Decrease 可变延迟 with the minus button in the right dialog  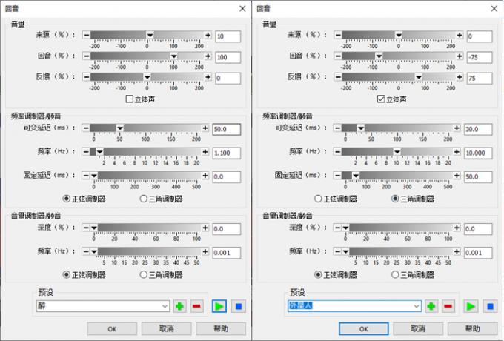pyautogui.click(x=337, y=128)
